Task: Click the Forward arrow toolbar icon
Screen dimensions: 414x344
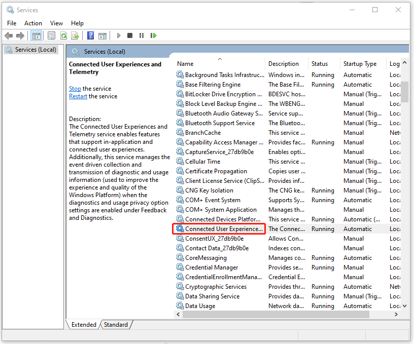Action: [20, 35]
